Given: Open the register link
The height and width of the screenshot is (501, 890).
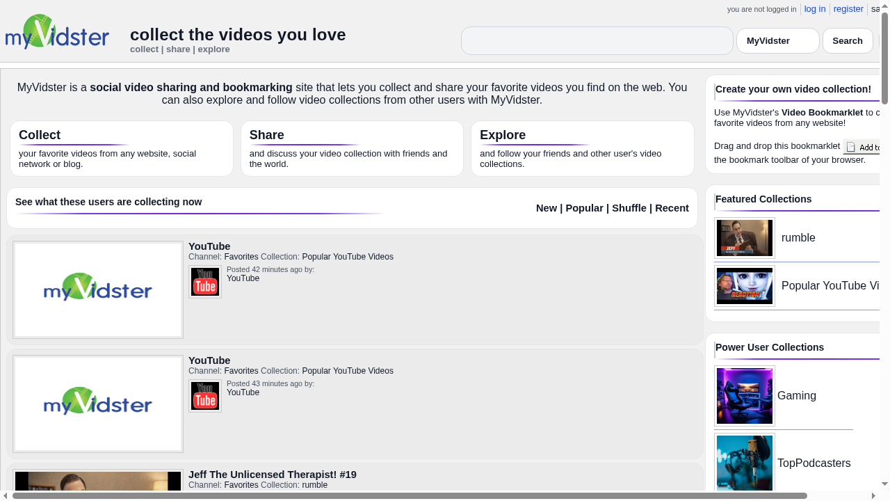Looking at the screenshot, I should [848, 9].
